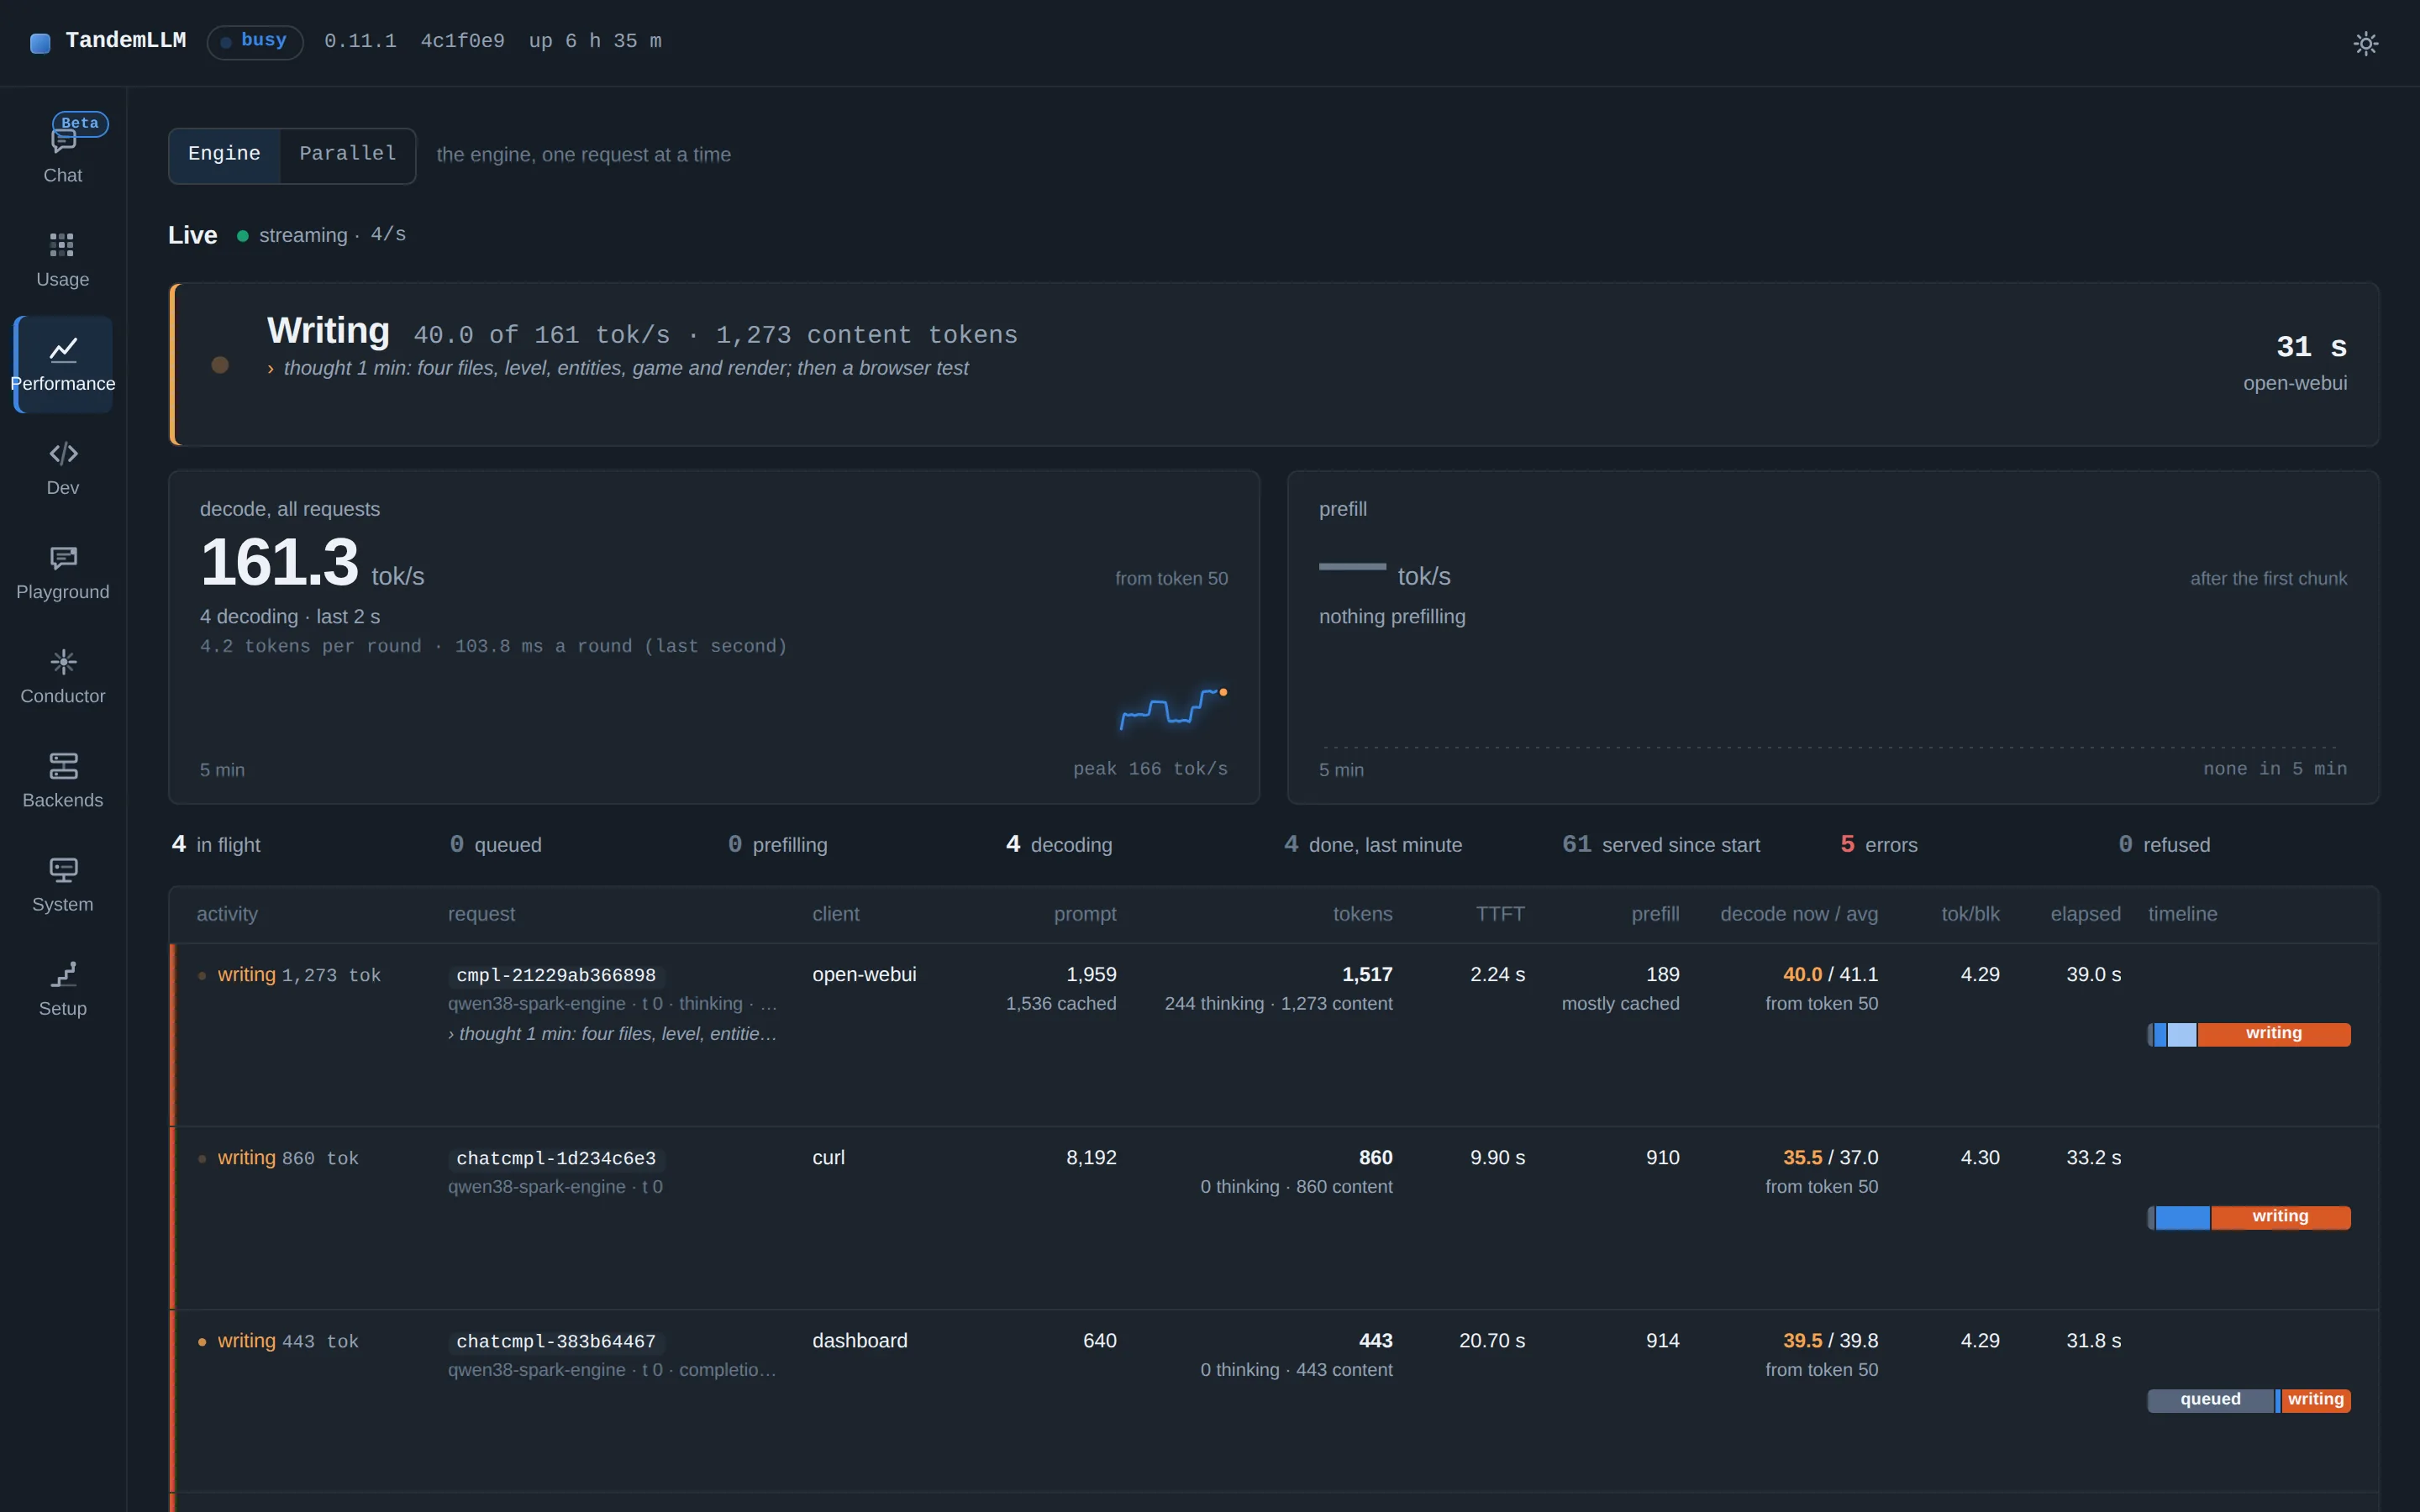Screen dimensions: 2420x1512
Task: Click the '5 errors' counter
Action: (x=1878, y=845)
